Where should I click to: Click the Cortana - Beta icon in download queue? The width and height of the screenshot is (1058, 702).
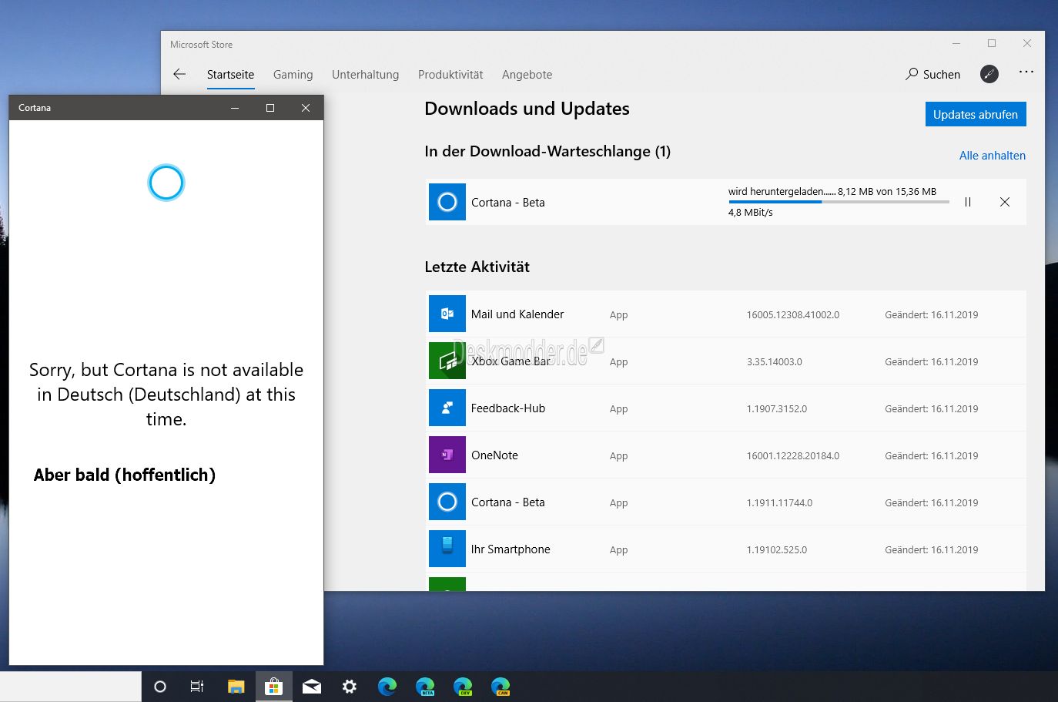click(x=447, y=202)
